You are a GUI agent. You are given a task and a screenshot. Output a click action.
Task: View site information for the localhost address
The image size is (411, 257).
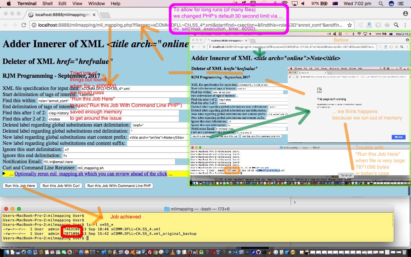tap(34, 25)
